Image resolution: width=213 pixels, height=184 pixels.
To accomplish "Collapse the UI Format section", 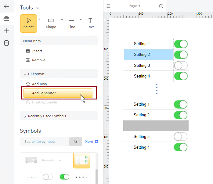I will (59, 74).
